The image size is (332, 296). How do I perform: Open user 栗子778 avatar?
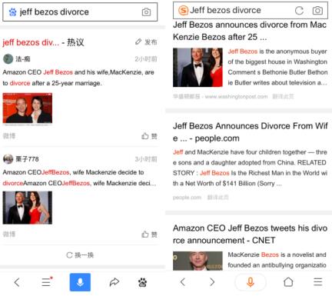(x=8, y=159)
